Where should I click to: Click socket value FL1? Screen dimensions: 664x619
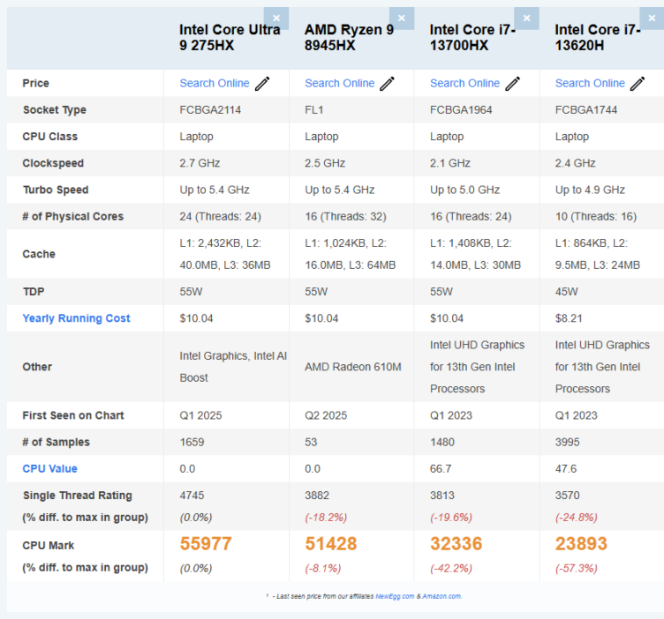click(313, 110)
